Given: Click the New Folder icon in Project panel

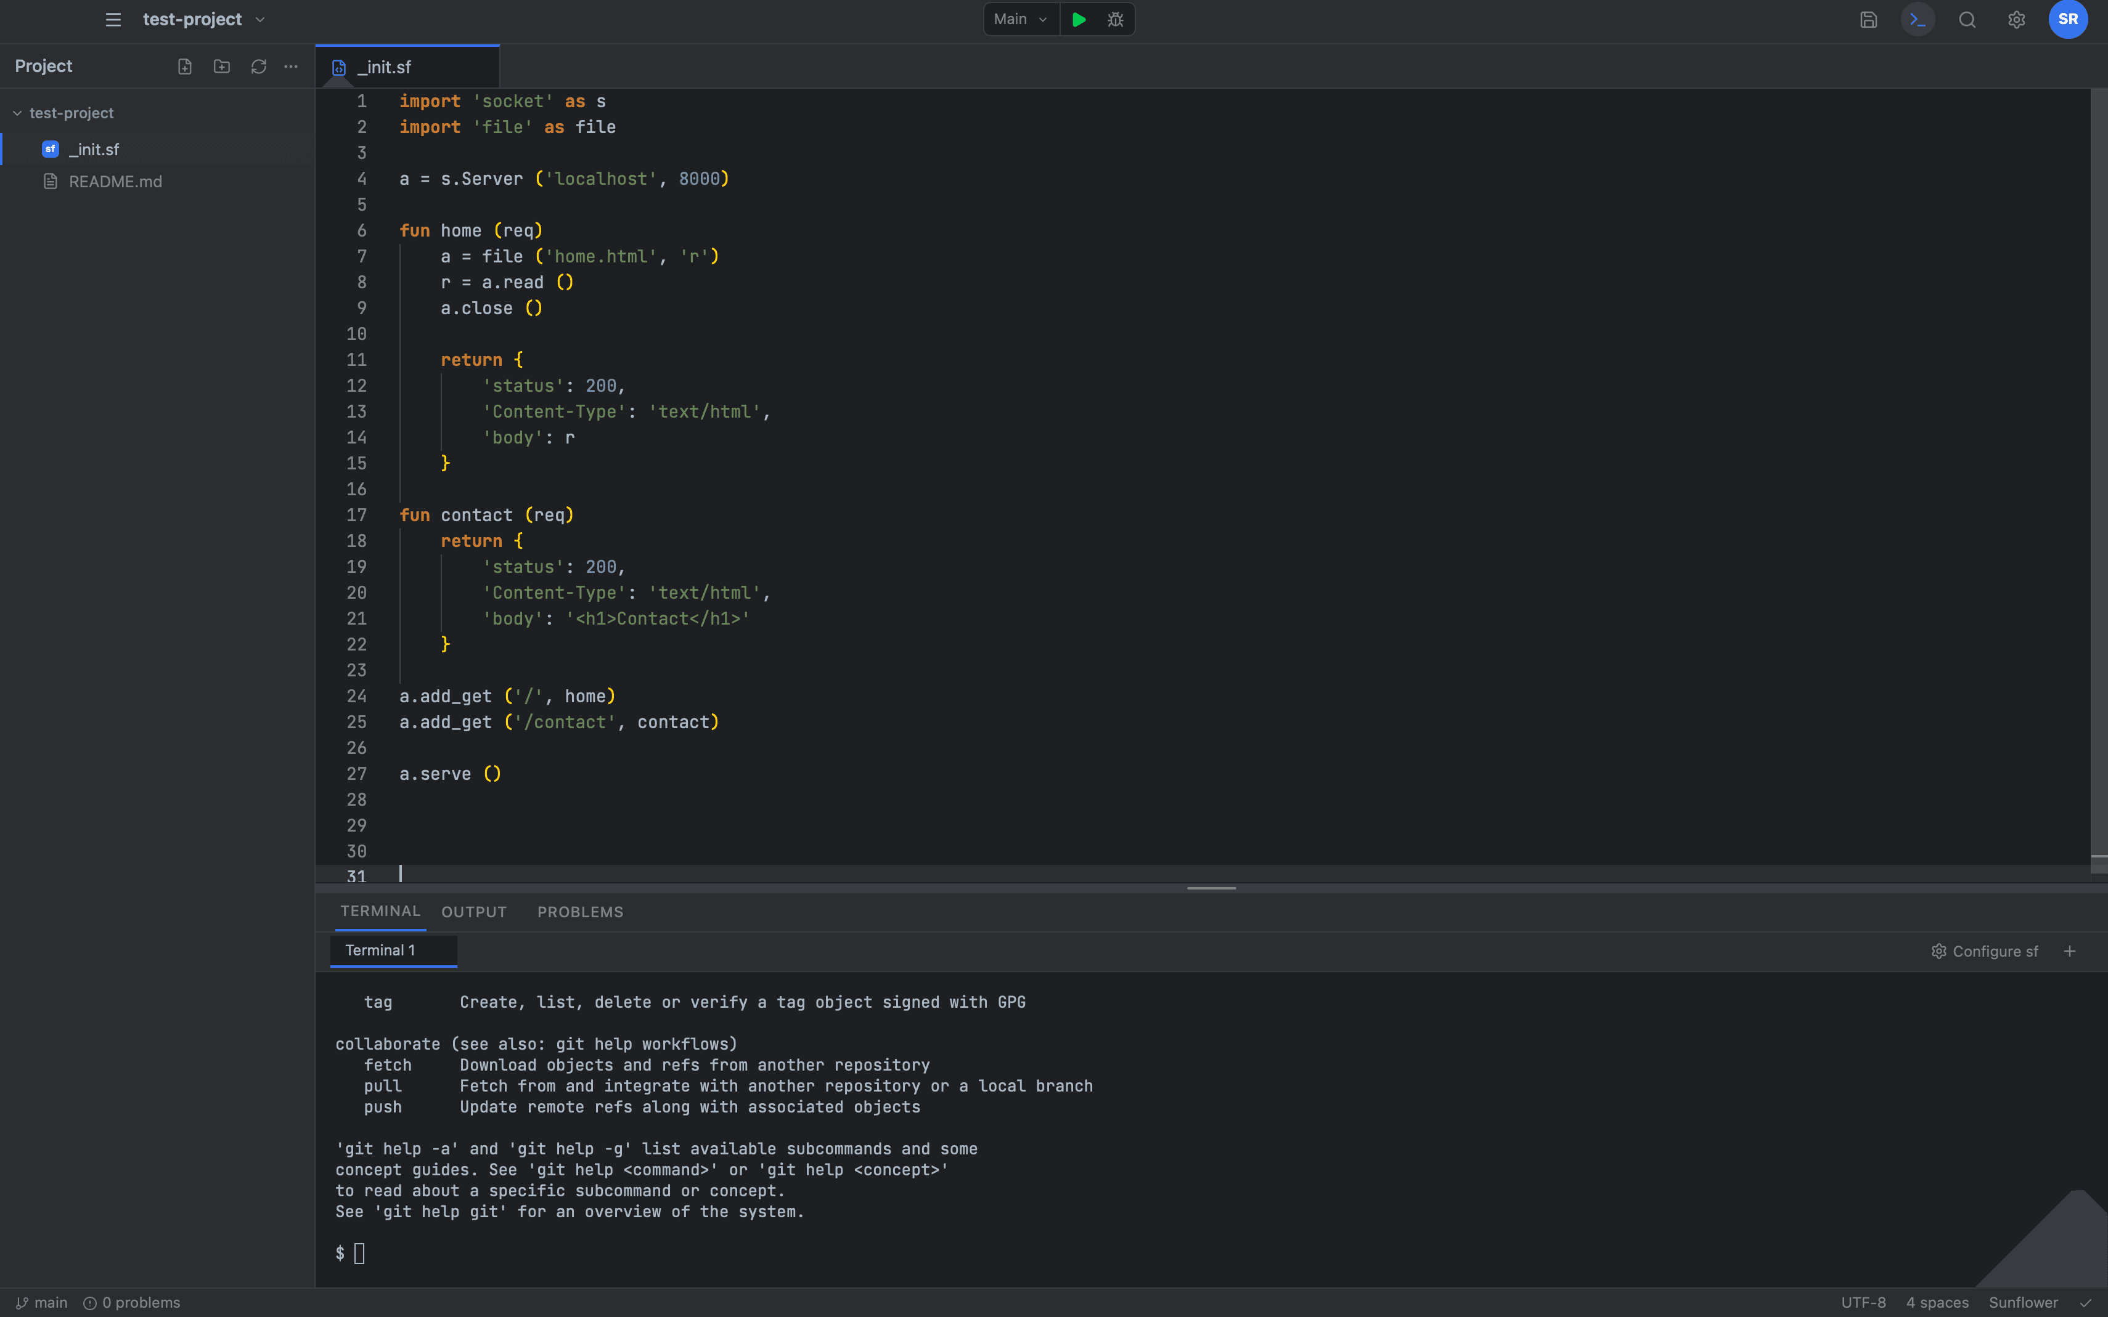Looking at the screenshot, I should [x=221, y=66].
